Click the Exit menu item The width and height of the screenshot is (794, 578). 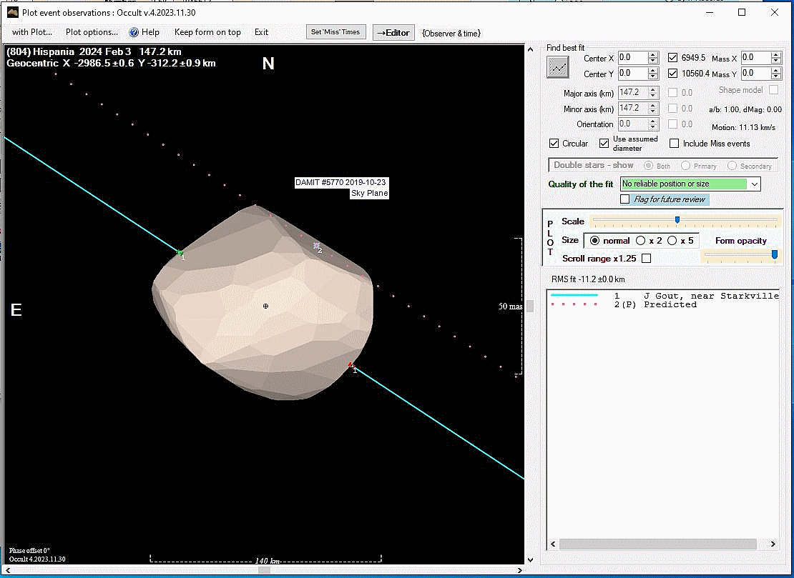261,32
